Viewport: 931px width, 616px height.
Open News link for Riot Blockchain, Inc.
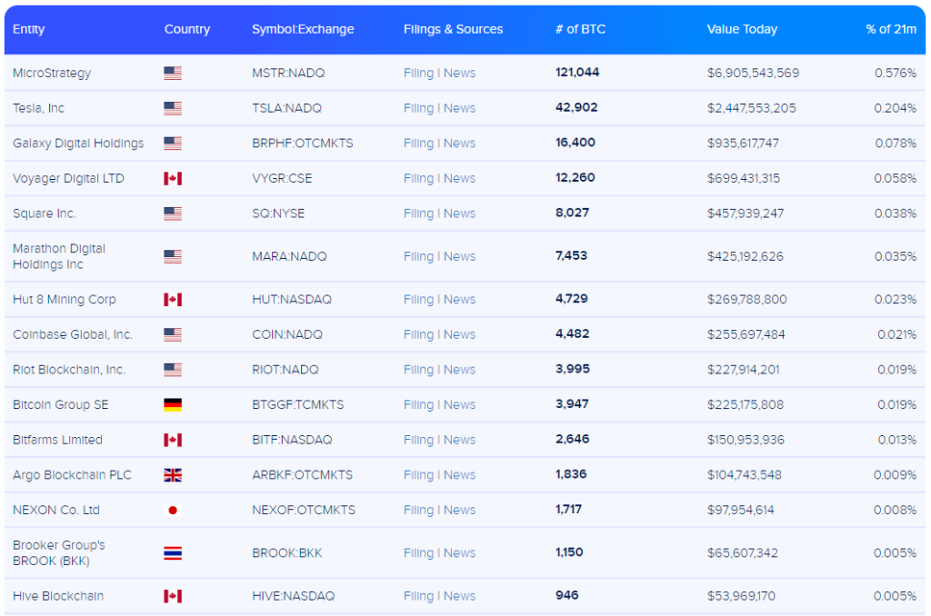(459, 370)
